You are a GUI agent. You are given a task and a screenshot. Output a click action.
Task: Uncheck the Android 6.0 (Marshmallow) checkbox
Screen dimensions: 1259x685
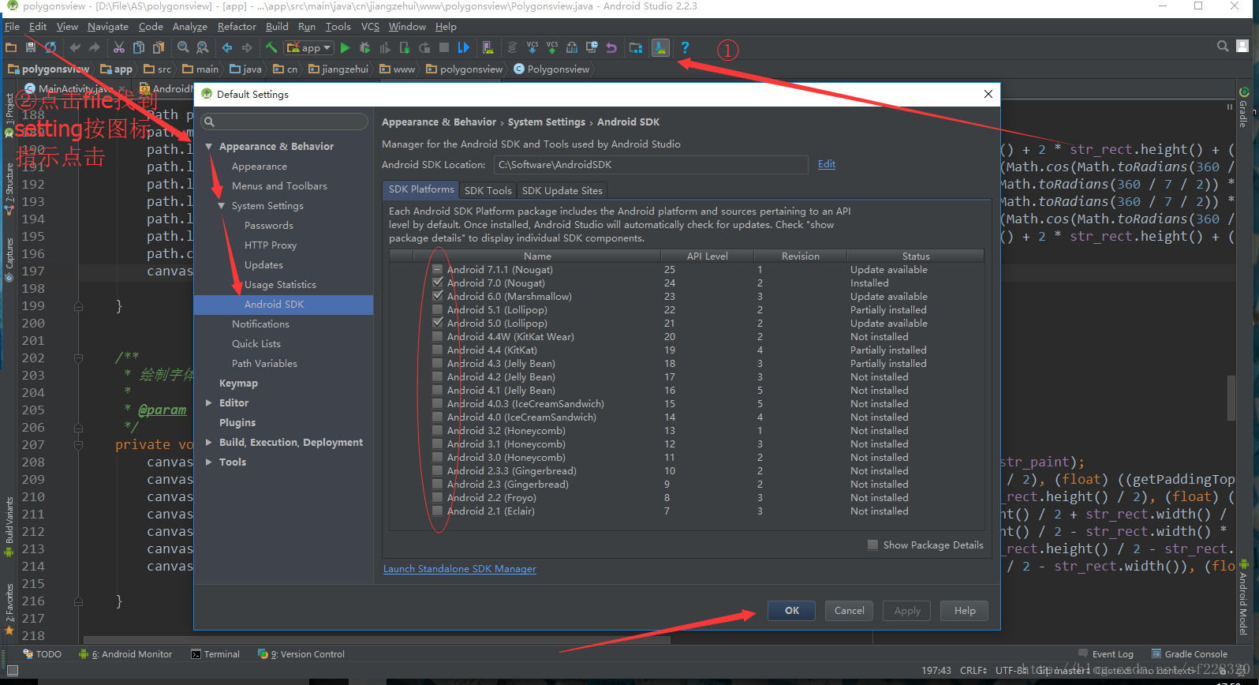pos(438,296)
